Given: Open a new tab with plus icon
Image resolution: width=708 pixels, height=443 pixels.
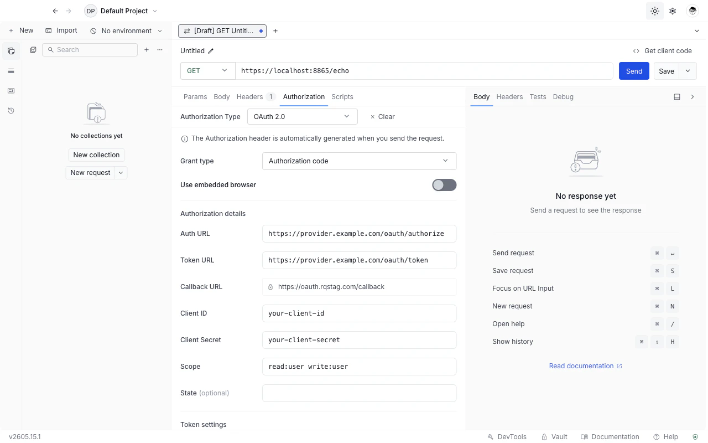Looking at the screenshot, I should [275, 31].
